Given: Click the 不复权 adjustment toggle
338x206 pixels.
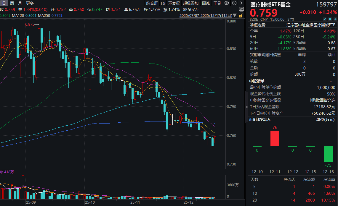Looking at the screenshot, I should pos(174,3).
